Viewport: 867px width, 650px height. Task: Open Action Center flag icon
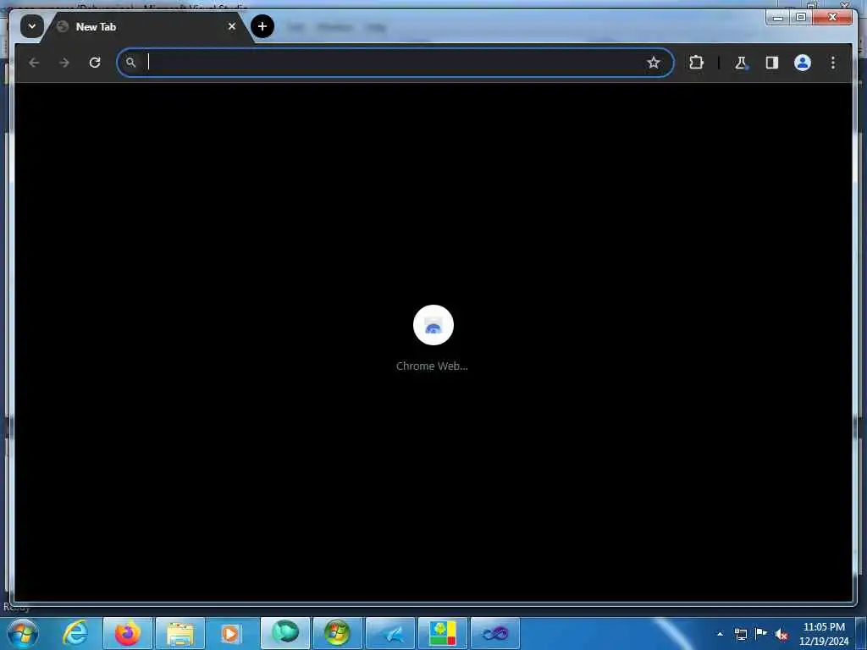pyautogui.click(x=761, y=634)
